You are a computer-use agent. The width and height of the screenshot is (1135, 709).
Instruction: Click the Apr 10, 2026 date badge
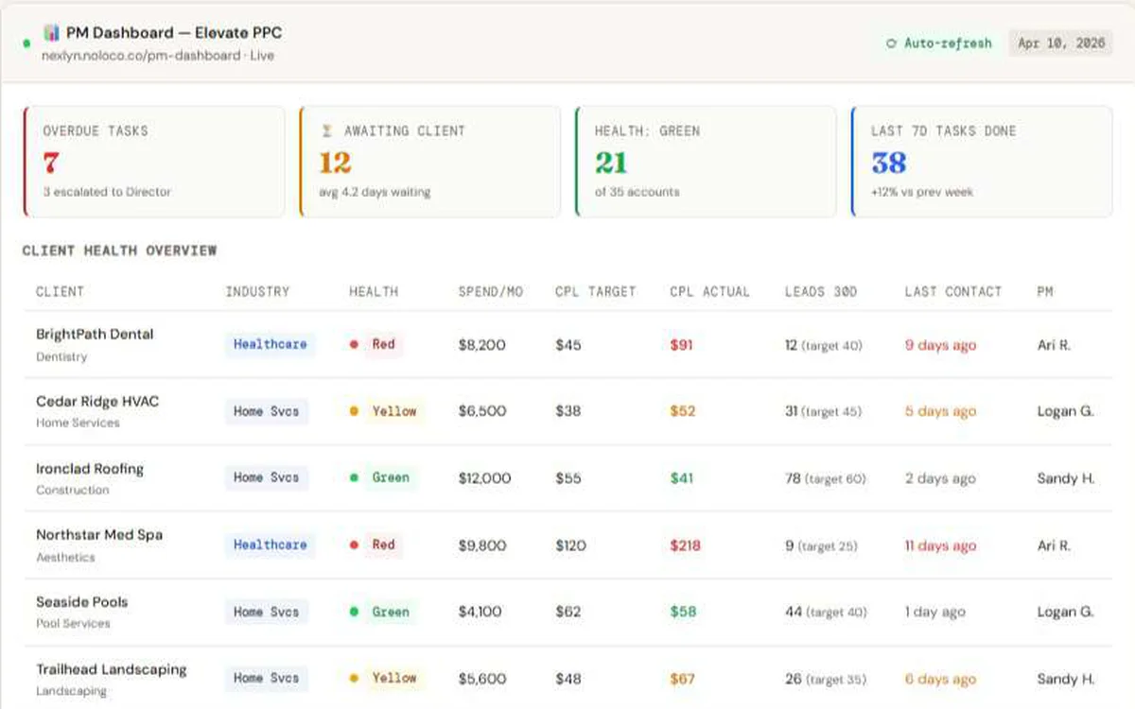[x=1061, y=43]
